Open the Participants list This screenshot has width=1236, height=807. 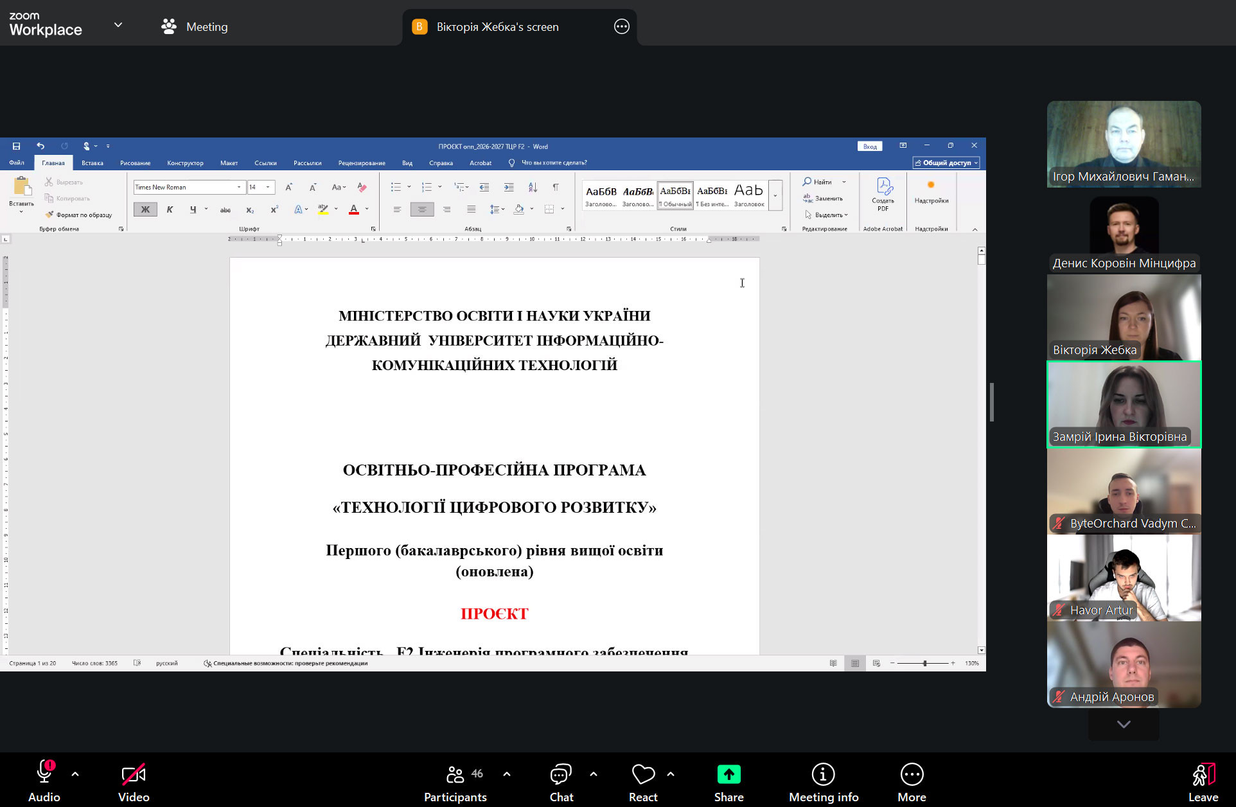(455, 775)
